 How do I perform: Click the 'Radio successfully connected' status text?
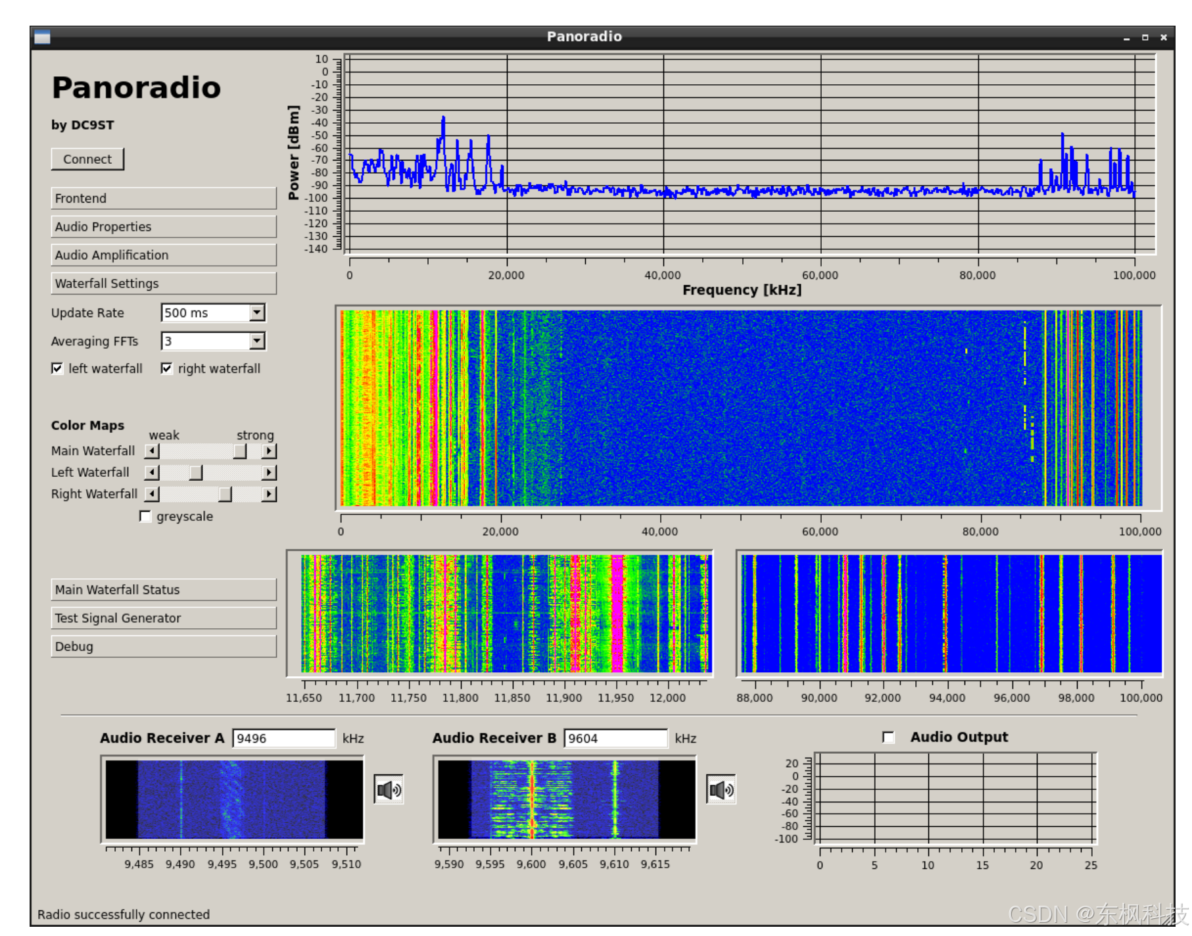(124, 914)
